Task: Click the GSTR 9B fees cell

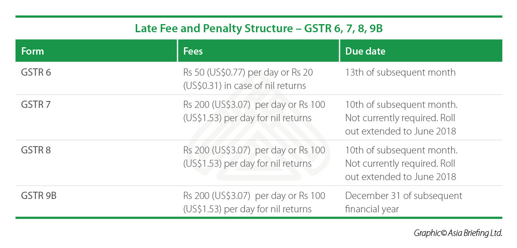Action: (x=254, y=202)
